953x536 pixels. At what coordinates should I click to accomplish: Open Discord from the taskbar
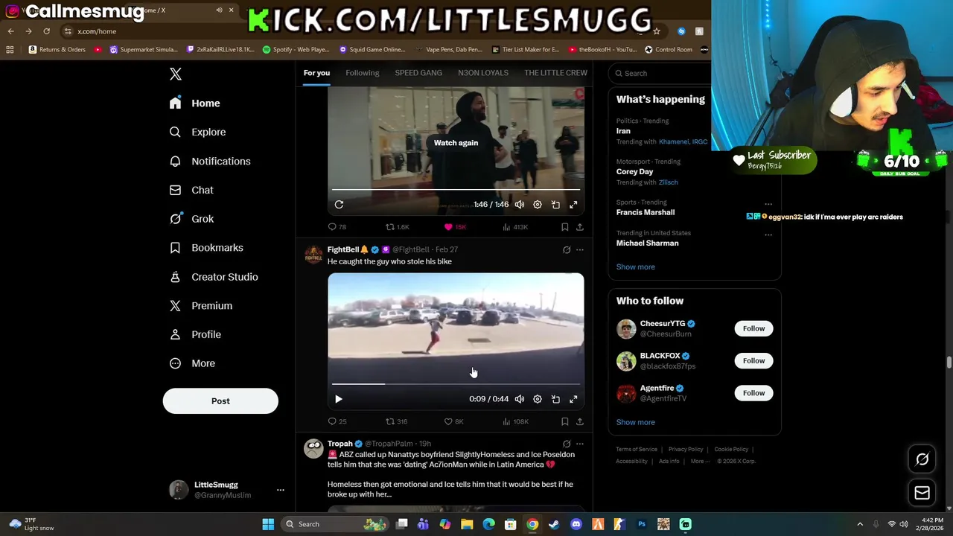[x=576, y=524]
